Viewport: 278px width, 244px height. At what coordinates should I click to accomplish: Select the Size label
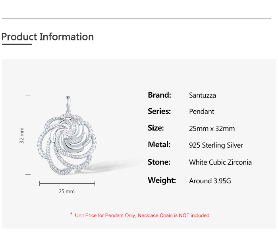pyautogui.click(x=156, y=128)
